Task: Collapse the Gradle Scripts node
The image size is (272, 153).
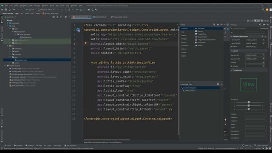Action: (x=5, y=66)
